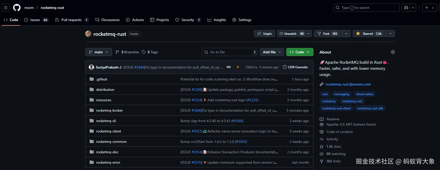Select the cloud-native topic tag
The image size is (440, 170).
coord(365,94)
